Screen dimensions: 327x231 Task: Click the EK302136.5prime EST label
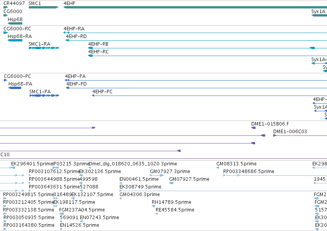[x=100, y=172]
